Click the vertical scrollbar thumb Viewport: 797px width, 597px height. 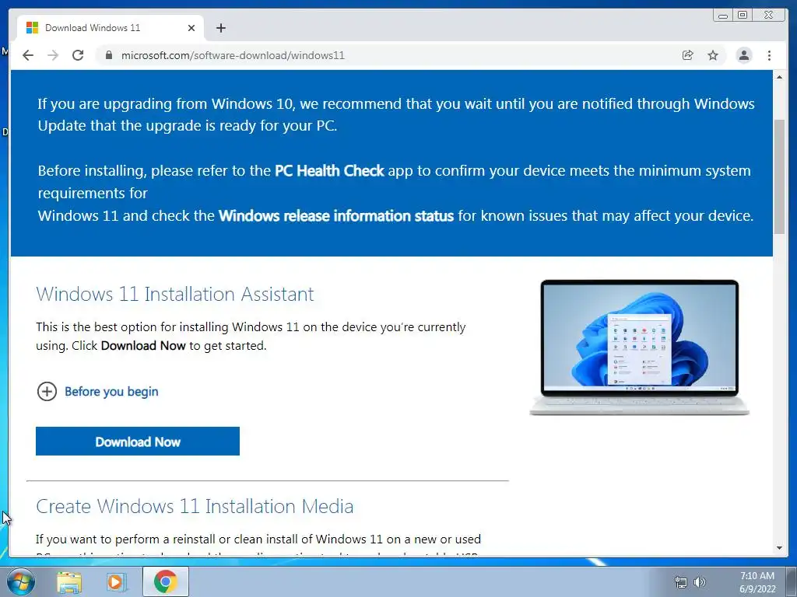click(779, 176)
